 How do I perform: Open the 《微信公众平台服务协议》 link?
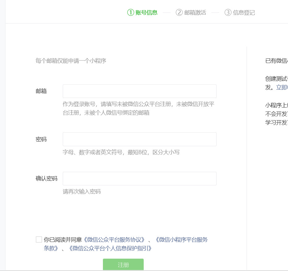(114, 240)
